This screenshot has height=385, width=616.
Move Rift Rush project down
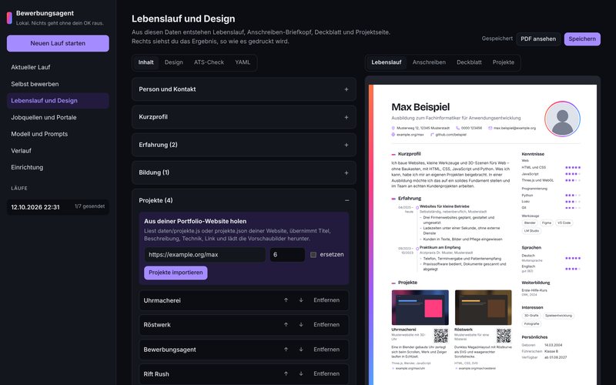(301, 373)
